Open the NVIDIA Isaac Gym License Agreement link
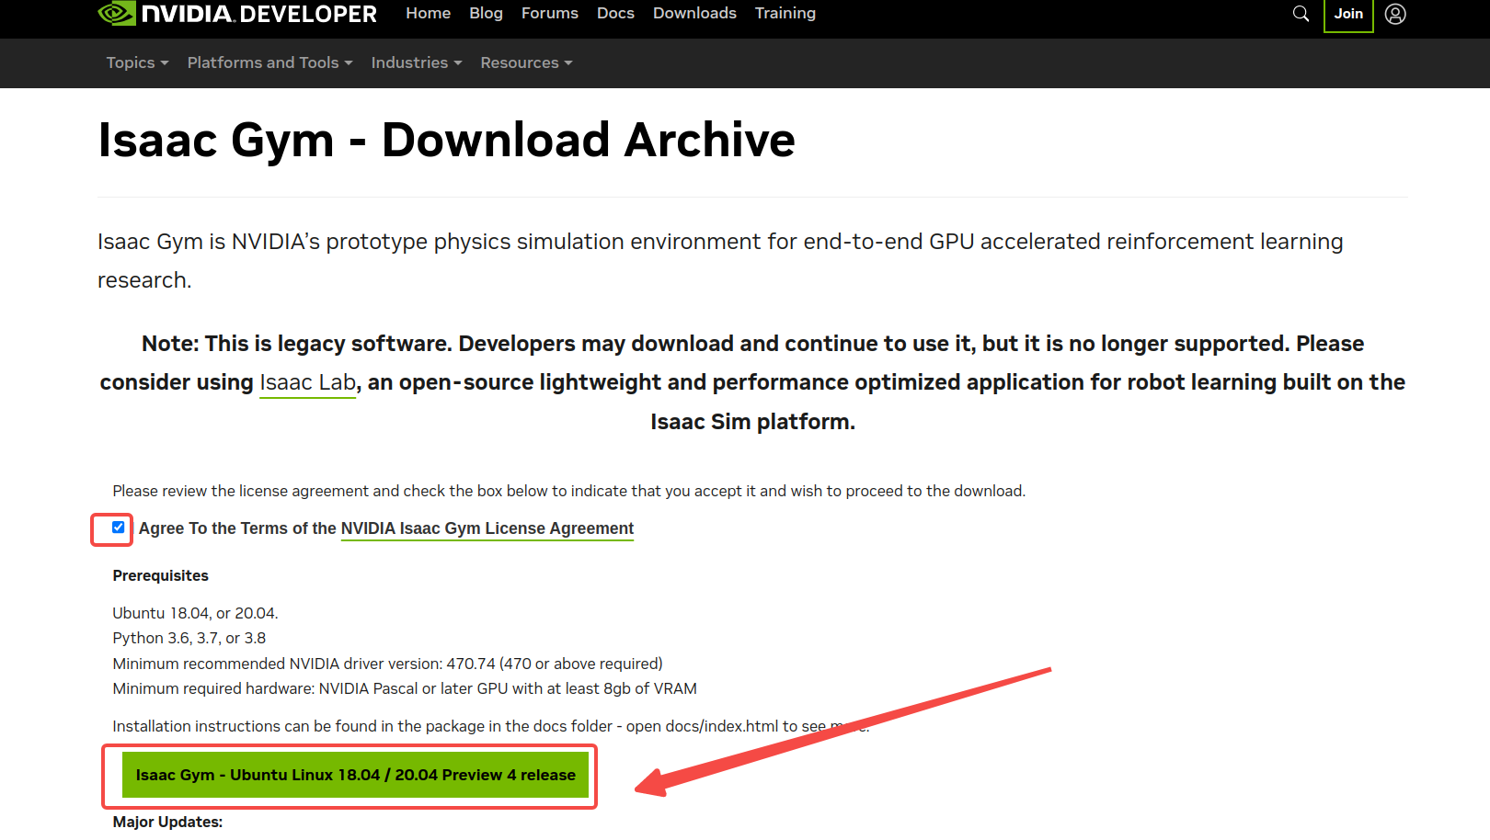1490x840 pixels. pos(487,528)
